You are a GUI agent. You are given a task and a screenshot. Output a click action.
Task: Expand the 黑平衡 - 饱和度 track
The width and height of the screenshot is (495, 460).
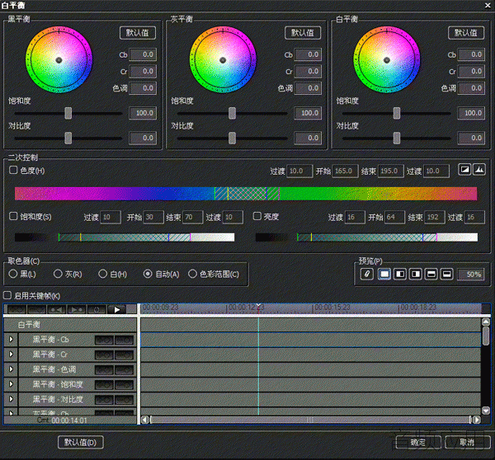(x=11, y=384)
